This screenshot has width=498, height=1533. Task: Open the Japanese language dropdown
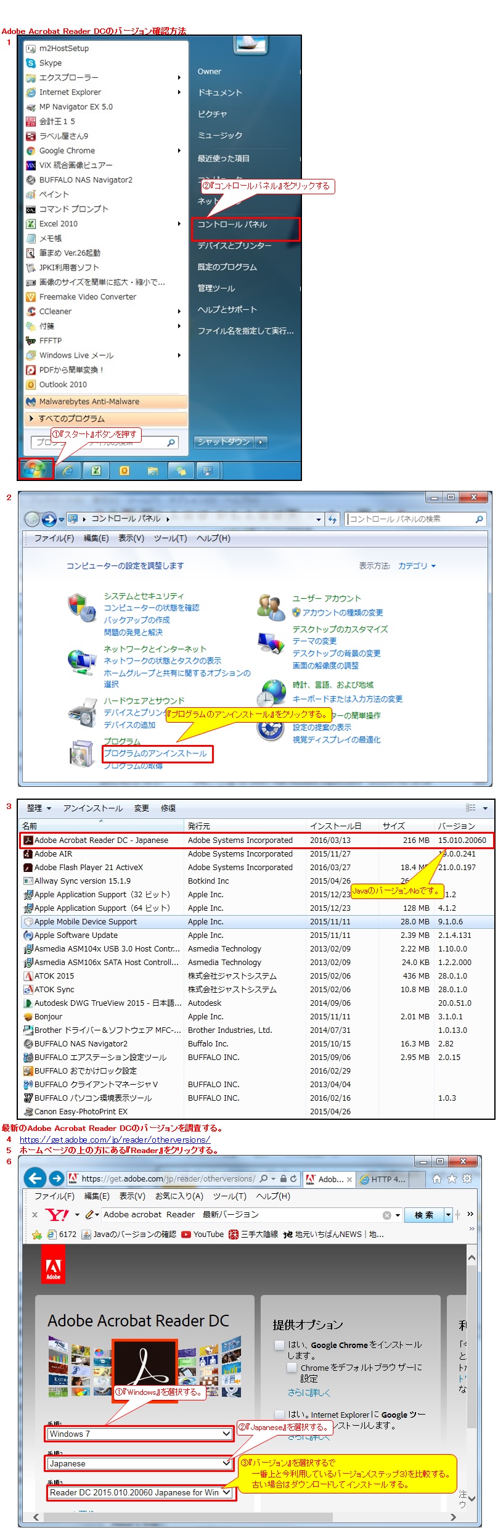140,1463
